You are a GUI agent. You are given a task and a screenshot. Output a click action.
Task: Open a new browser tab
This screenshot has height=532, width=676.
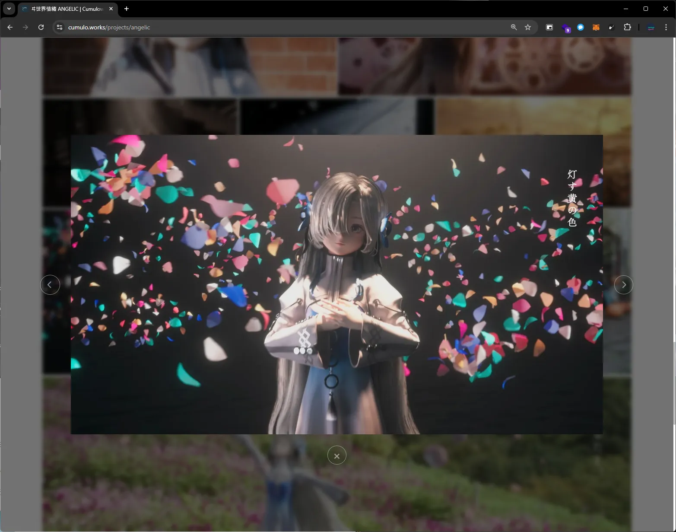click(127, 9)
